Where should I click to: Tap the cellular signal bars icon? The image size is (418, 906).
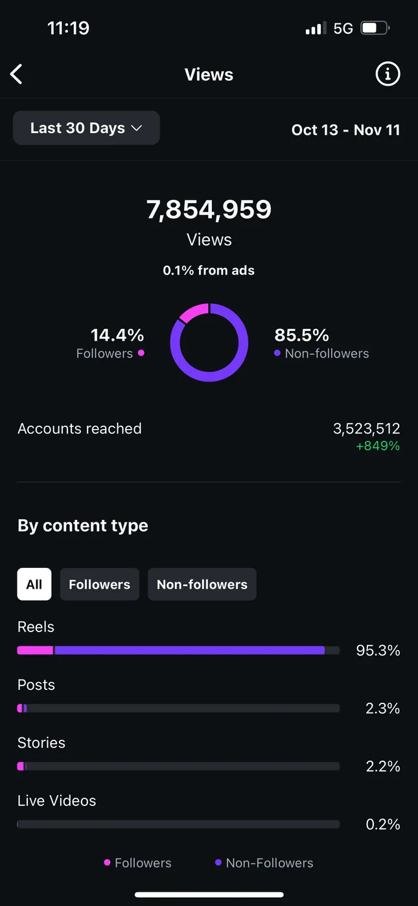click(x=315, y=29)
